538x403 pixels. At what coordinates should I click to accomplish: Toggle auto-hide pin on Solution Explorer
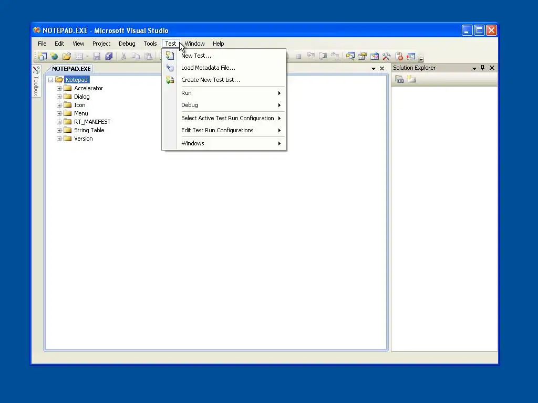pyautogui.click(x=482, y=68)
